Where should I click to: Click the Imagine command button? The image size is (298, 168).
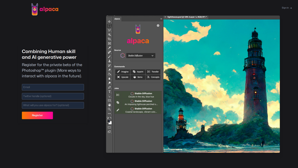click(x=122, y=71)
